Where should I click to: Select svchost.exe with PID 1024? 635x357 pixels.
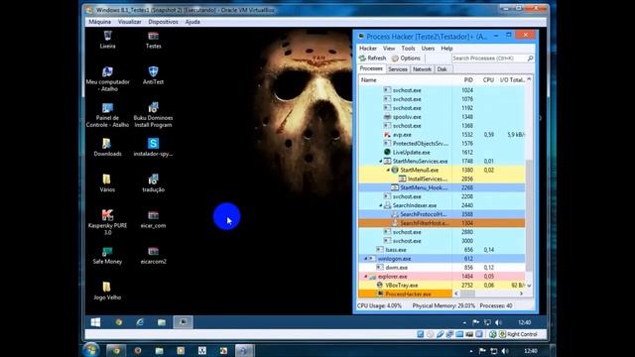tap(442, 90)
